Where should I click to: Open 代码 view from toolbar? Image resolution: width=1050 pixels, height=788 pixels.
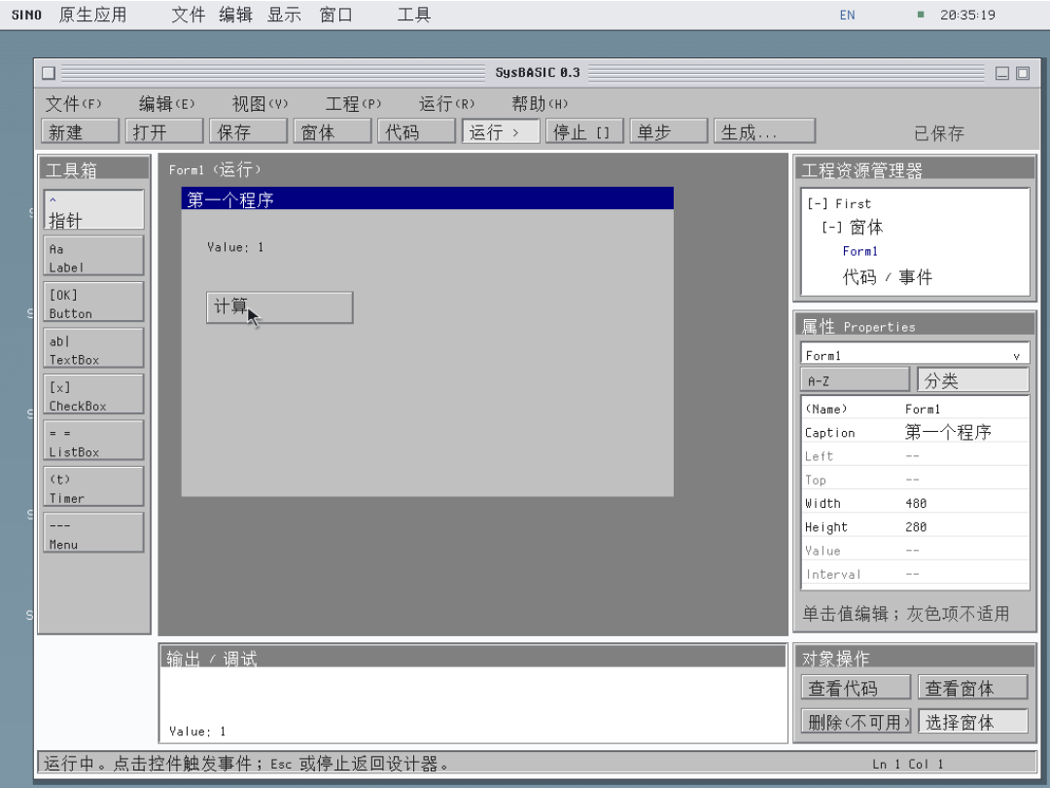click(416, 131)
